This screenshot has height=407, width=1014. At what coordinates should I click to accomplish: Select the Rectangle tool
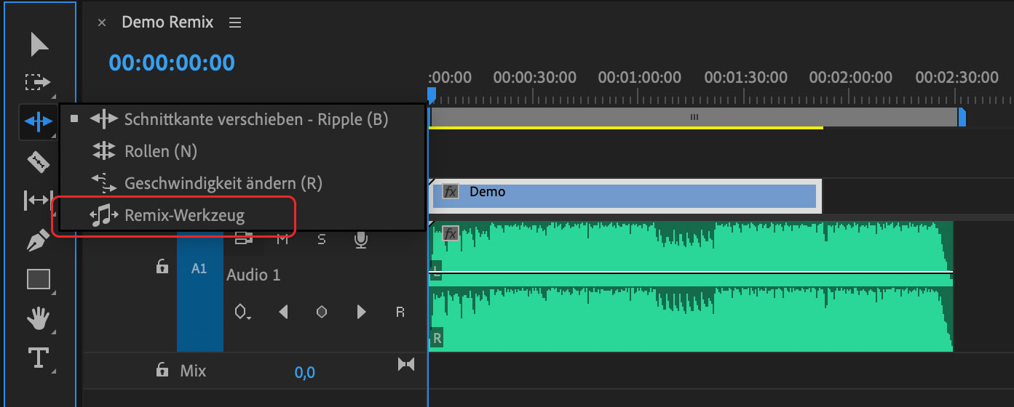(39, 279)
